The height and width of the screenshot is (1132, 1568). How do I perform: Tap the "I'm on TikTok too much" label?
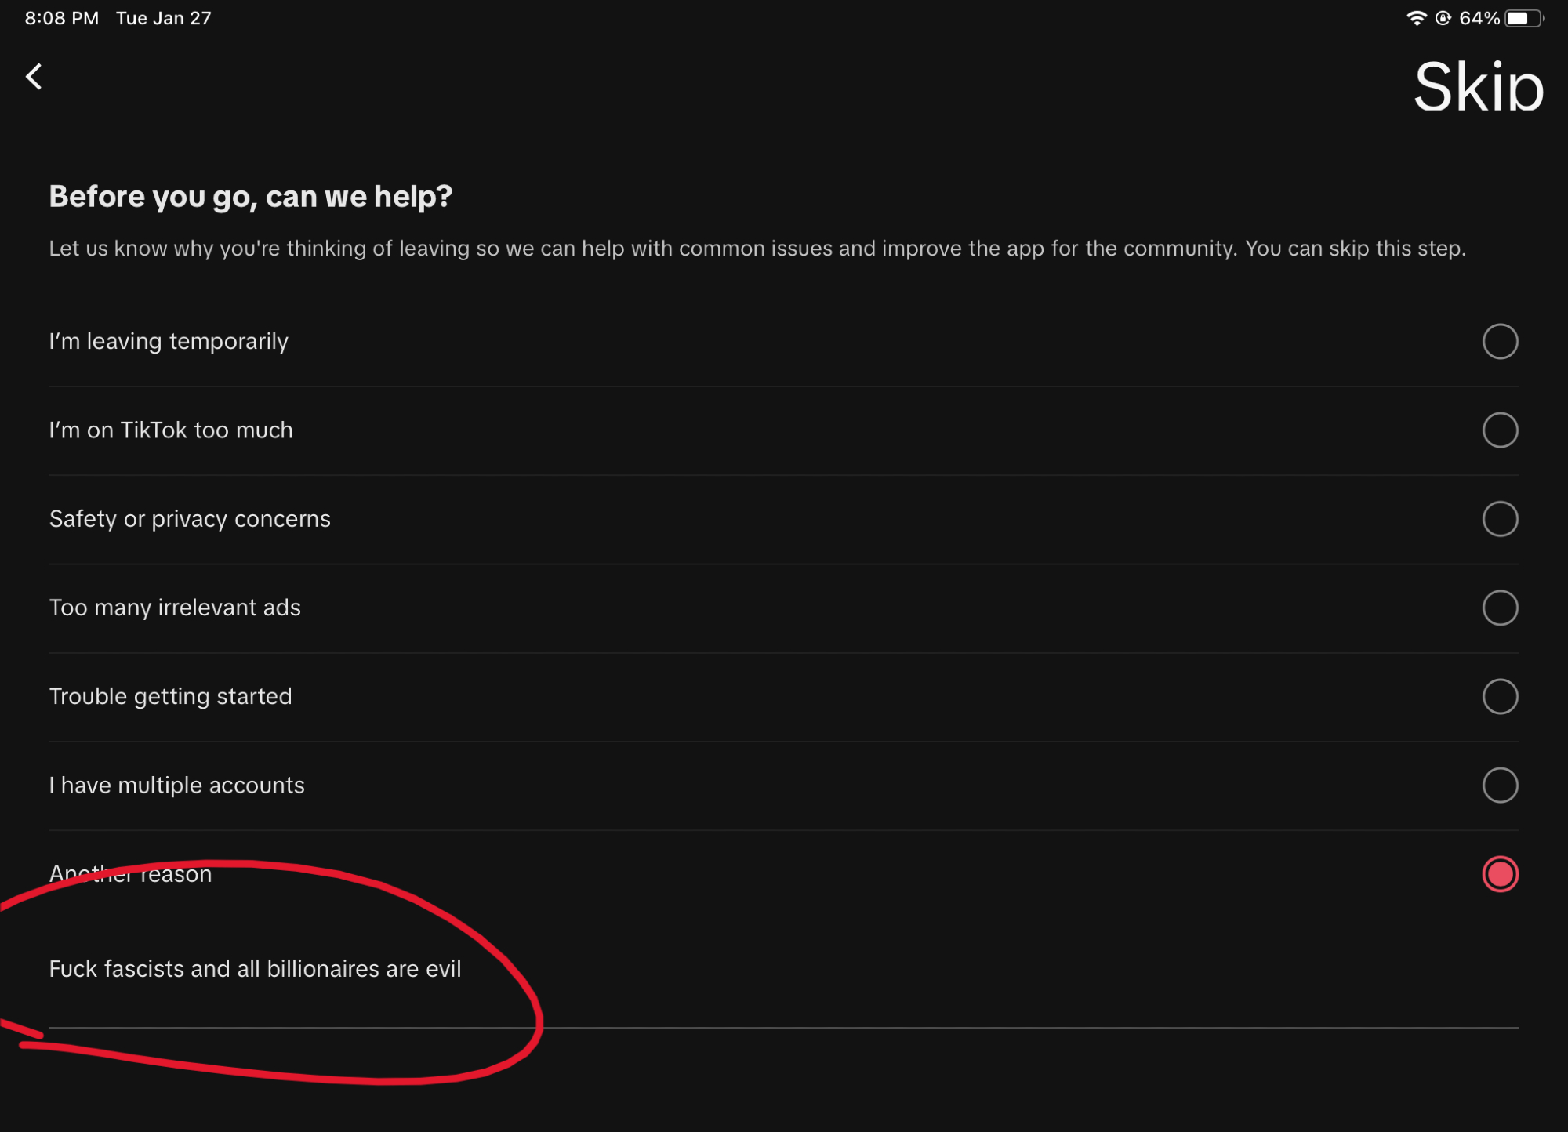(x=171, y=430)
